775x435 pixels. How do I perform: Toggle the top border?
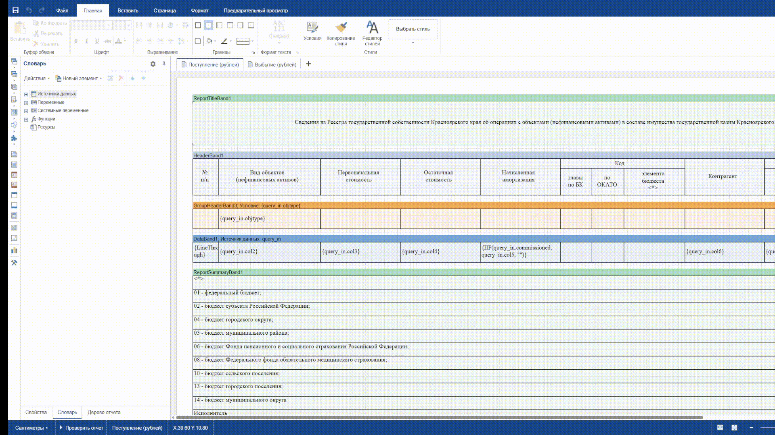[230, 25]
